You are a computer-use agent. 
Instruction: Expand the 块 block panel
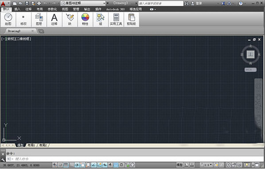tap(70, 19)
